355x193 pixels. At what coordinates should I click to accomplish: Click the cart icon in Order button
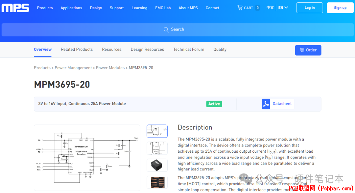click(x=302, y=50)
